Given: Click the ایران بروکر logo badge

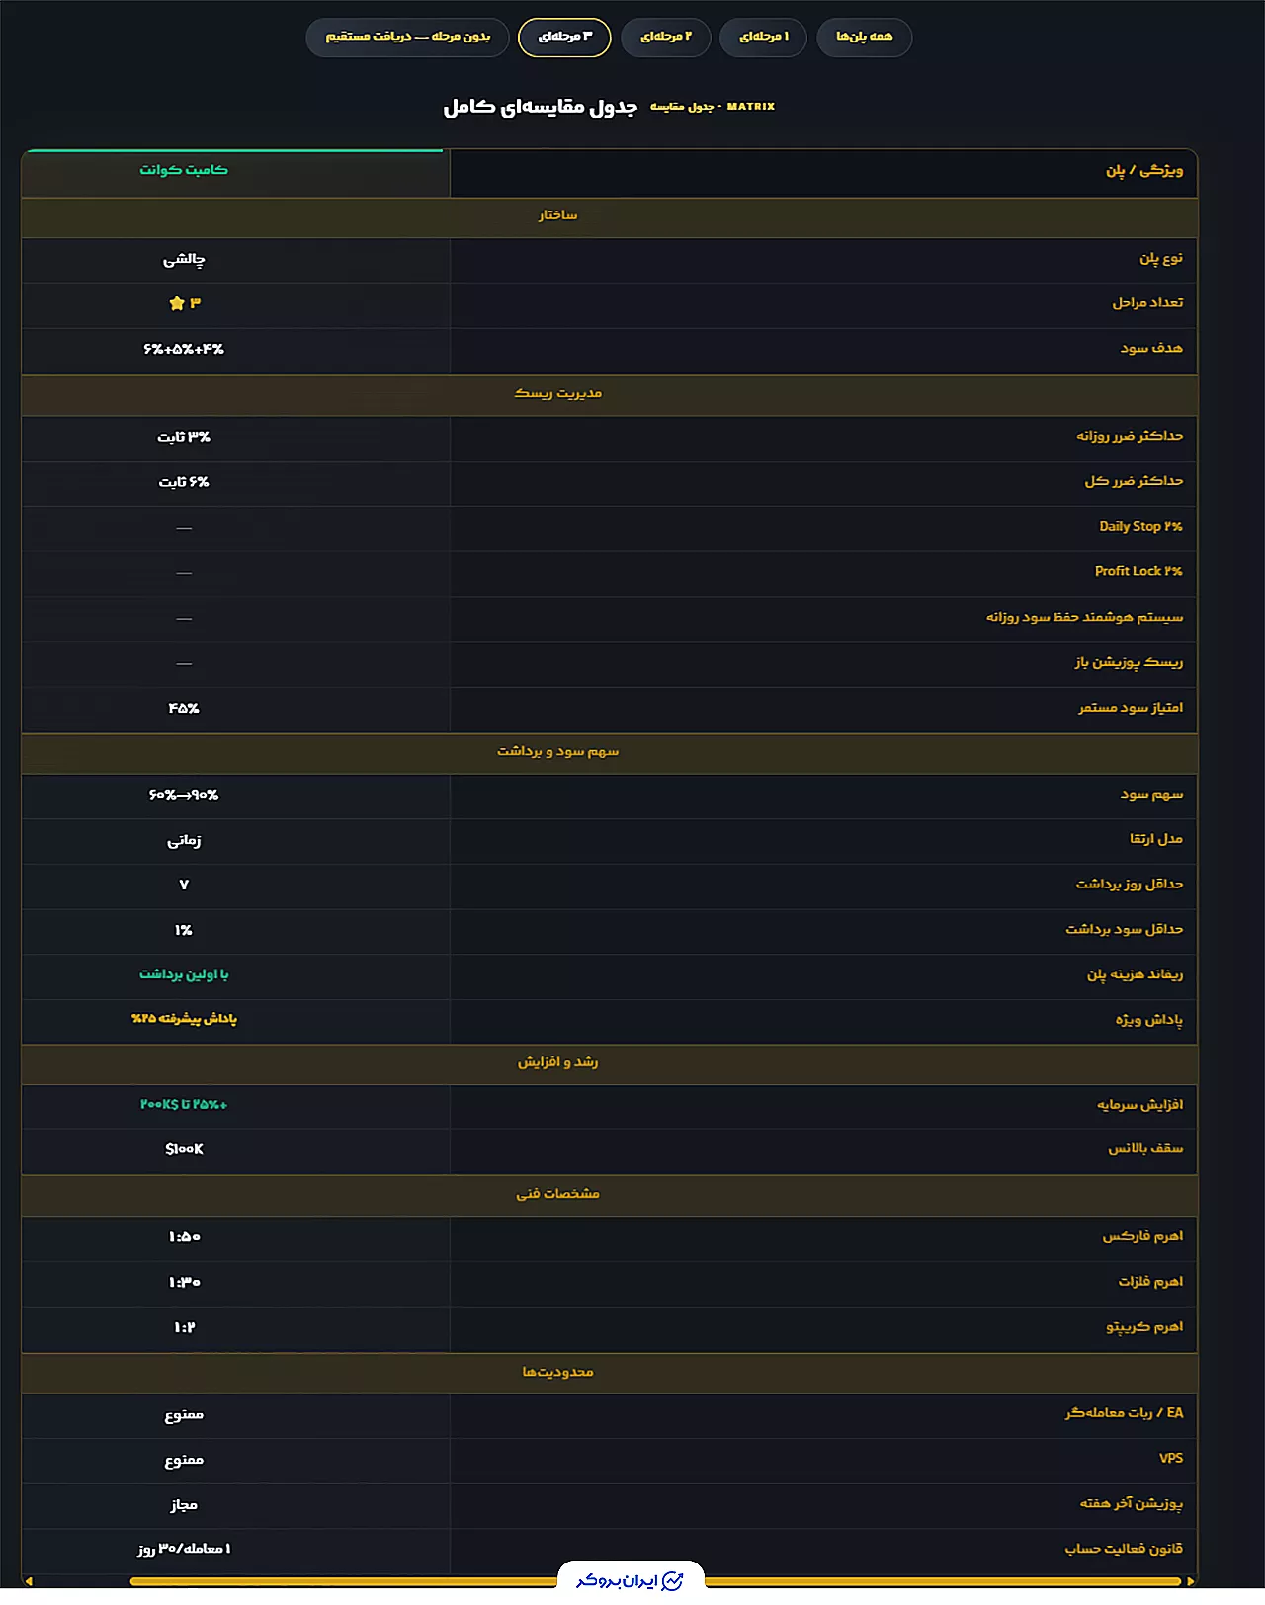Looking at the screenshot, I should click(631, 1580).
